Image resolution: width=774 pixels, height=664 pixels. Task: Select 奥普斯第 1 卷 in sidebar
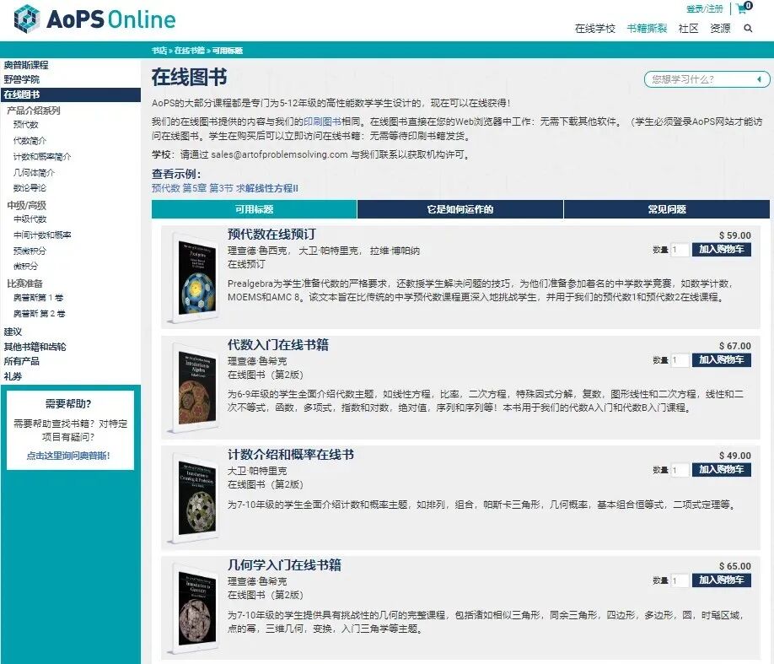38,298
